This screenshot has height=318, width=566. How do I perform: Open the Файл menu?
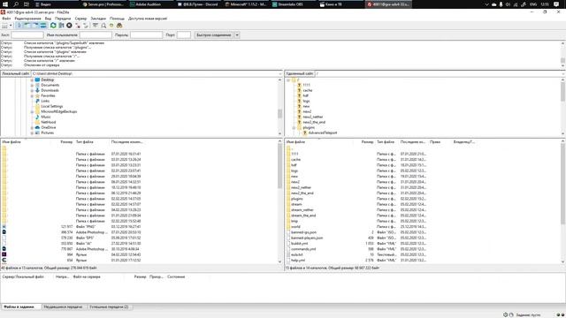[6, 19]
